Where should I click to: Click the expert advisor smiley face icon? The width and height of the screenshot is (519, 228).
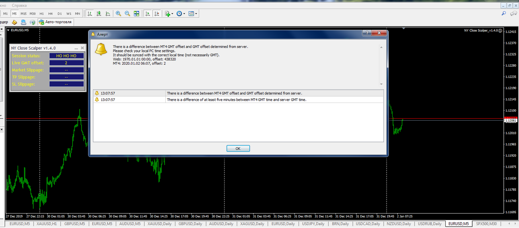click(x=501, y=30)
